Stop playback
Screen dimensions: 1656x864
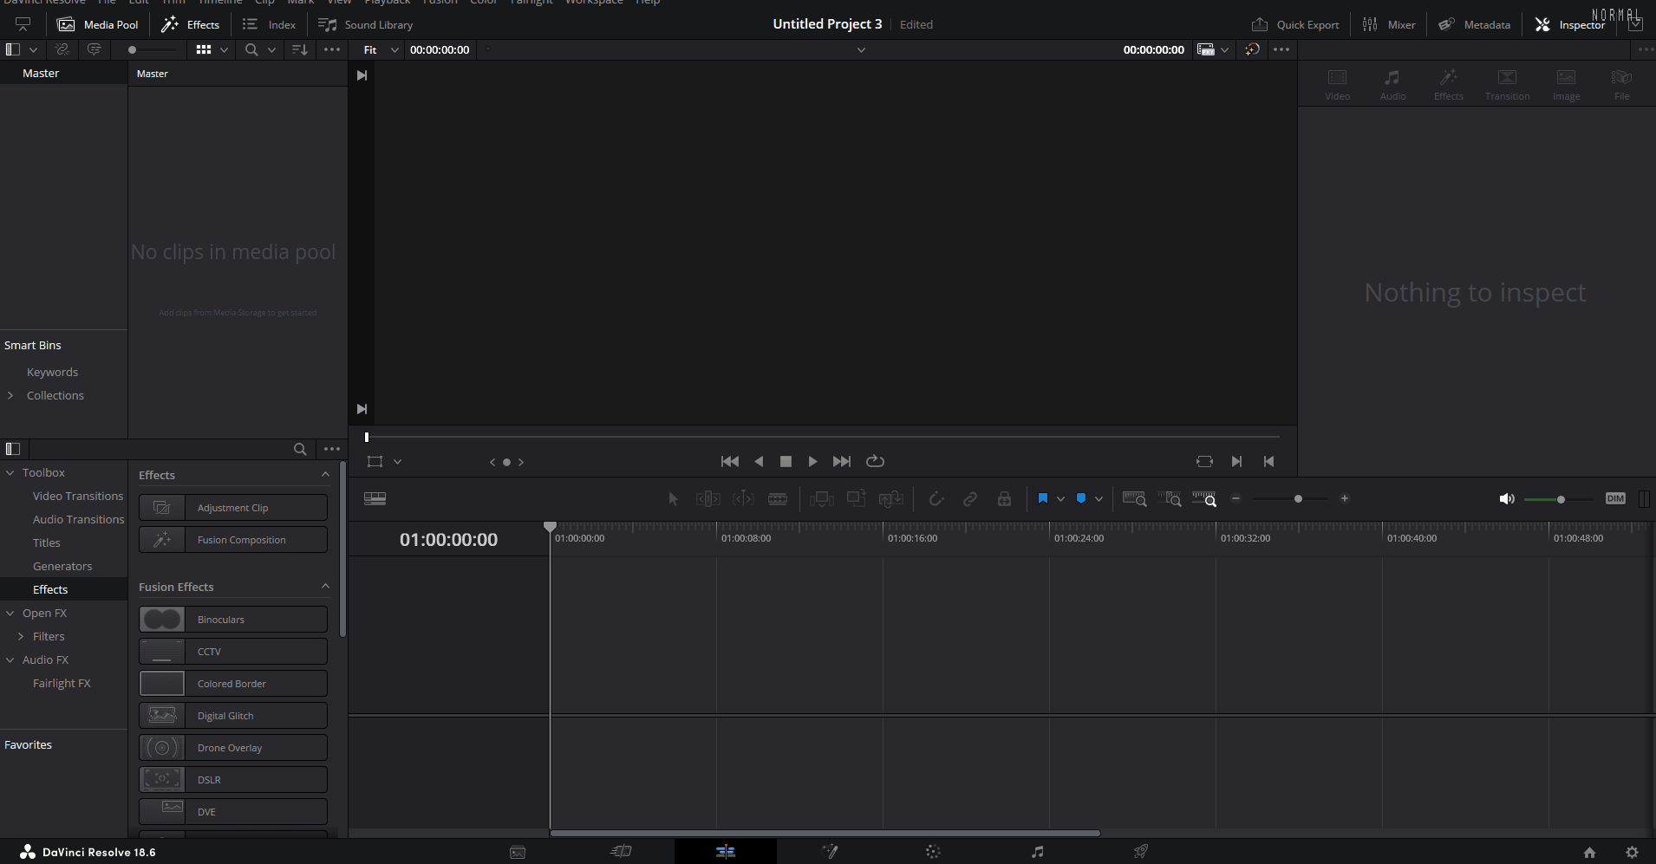pos(786,461)
